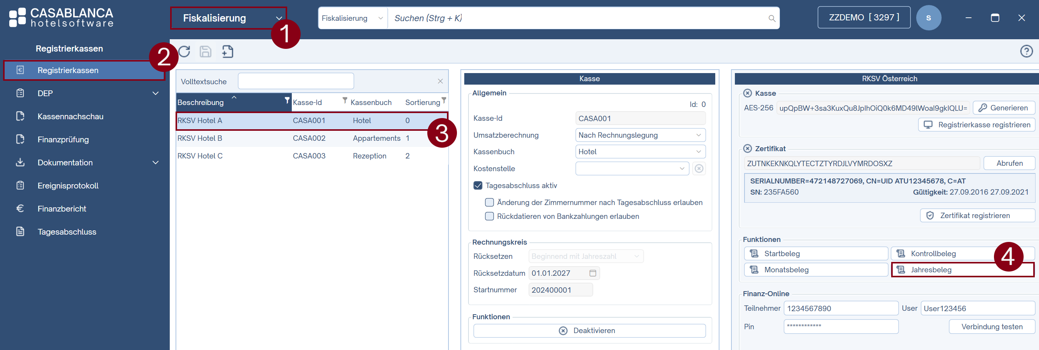The image size is (1039, 350).
Task: Open the Umsatzberechnung dropdown
Action: coord(640,135)
